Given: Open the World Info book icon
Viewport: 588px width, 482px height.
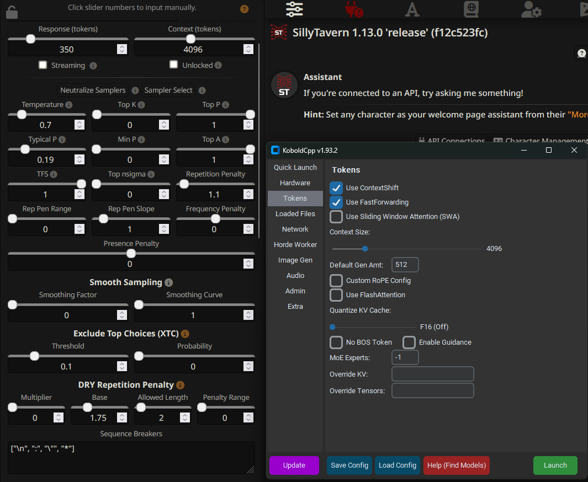Looking at the screenshot, I should pyautogui.click(x=472, y=9).
